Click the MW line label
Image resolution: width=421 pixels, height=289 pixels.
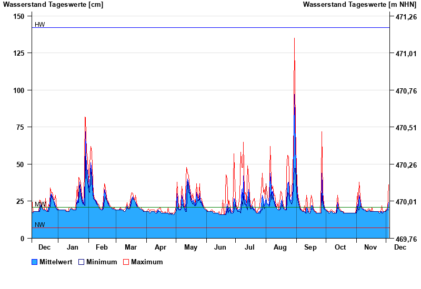(x=39, y=204)
